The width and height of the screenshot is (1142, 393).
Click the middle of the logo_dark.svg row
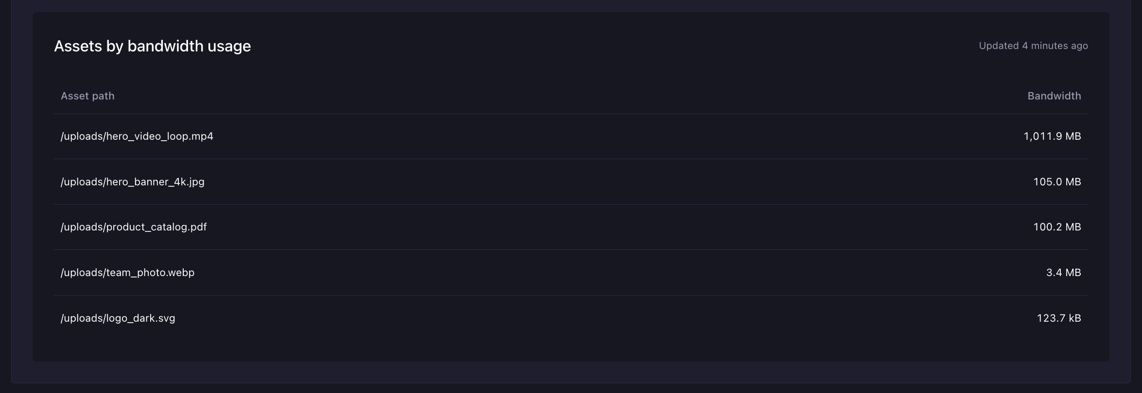[571, 318]
